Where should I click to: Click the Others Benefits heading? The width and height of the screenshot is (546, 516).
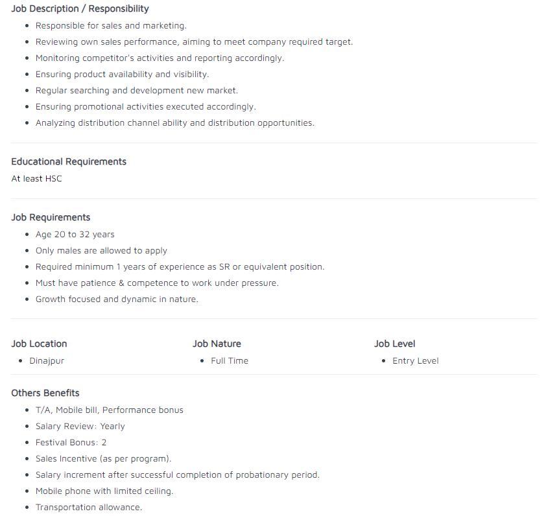(x=45, y=393)
